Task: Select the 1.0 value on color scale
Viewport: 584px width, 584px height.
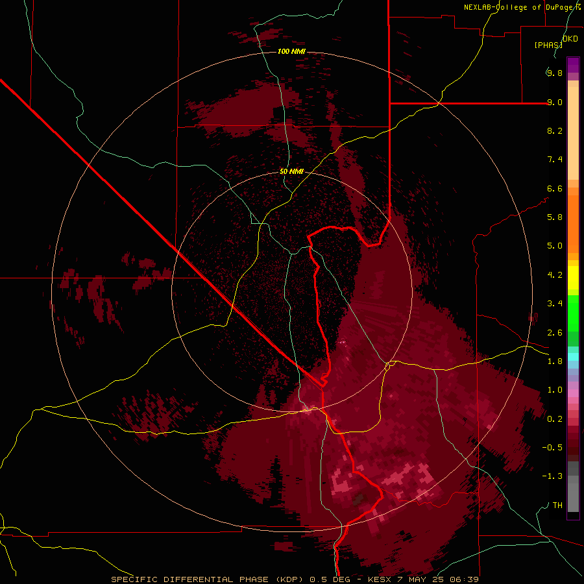Action: (x=555, y=390)
